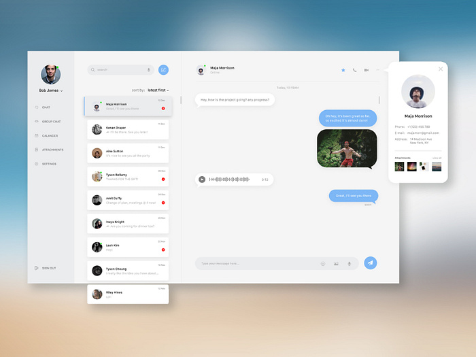The width and height of the screenshot is (476, 357).
Task: Open Aine Sutton conversation
Action: click(x=128, y=153)
